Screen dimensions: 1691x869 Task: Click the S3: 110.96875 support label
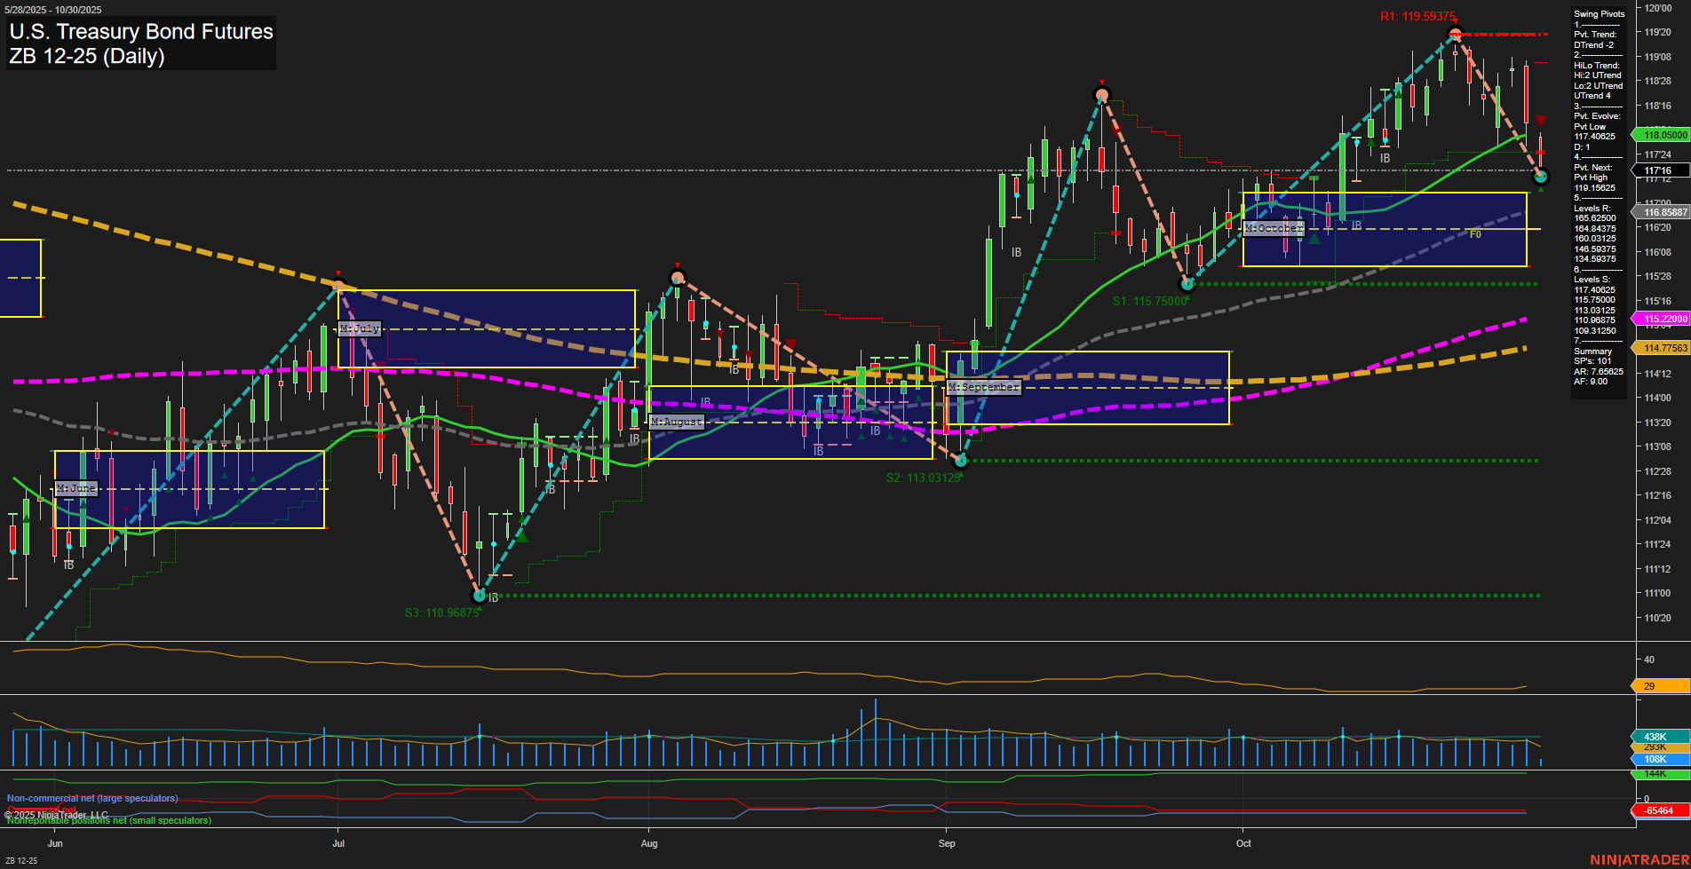(x=441, y=612)
